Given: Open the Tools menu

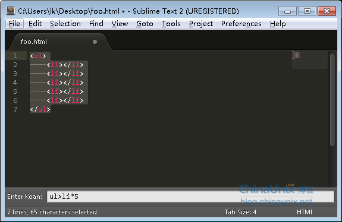Looking at the screenshot, I should point(171,24).
